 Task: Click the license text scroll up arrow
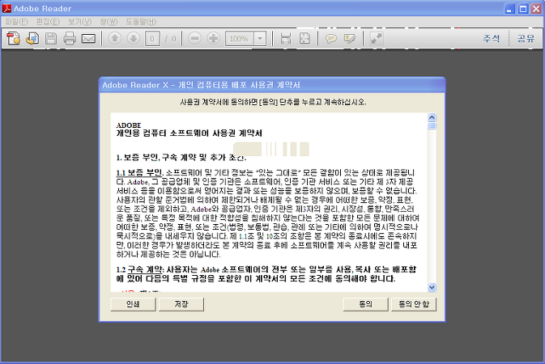[x=432, y=117]
